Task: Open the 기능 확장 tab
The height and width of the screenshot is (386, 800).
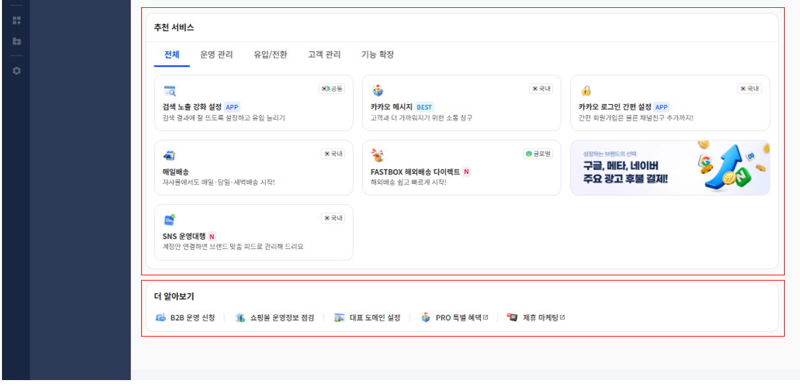Action: 378,55
